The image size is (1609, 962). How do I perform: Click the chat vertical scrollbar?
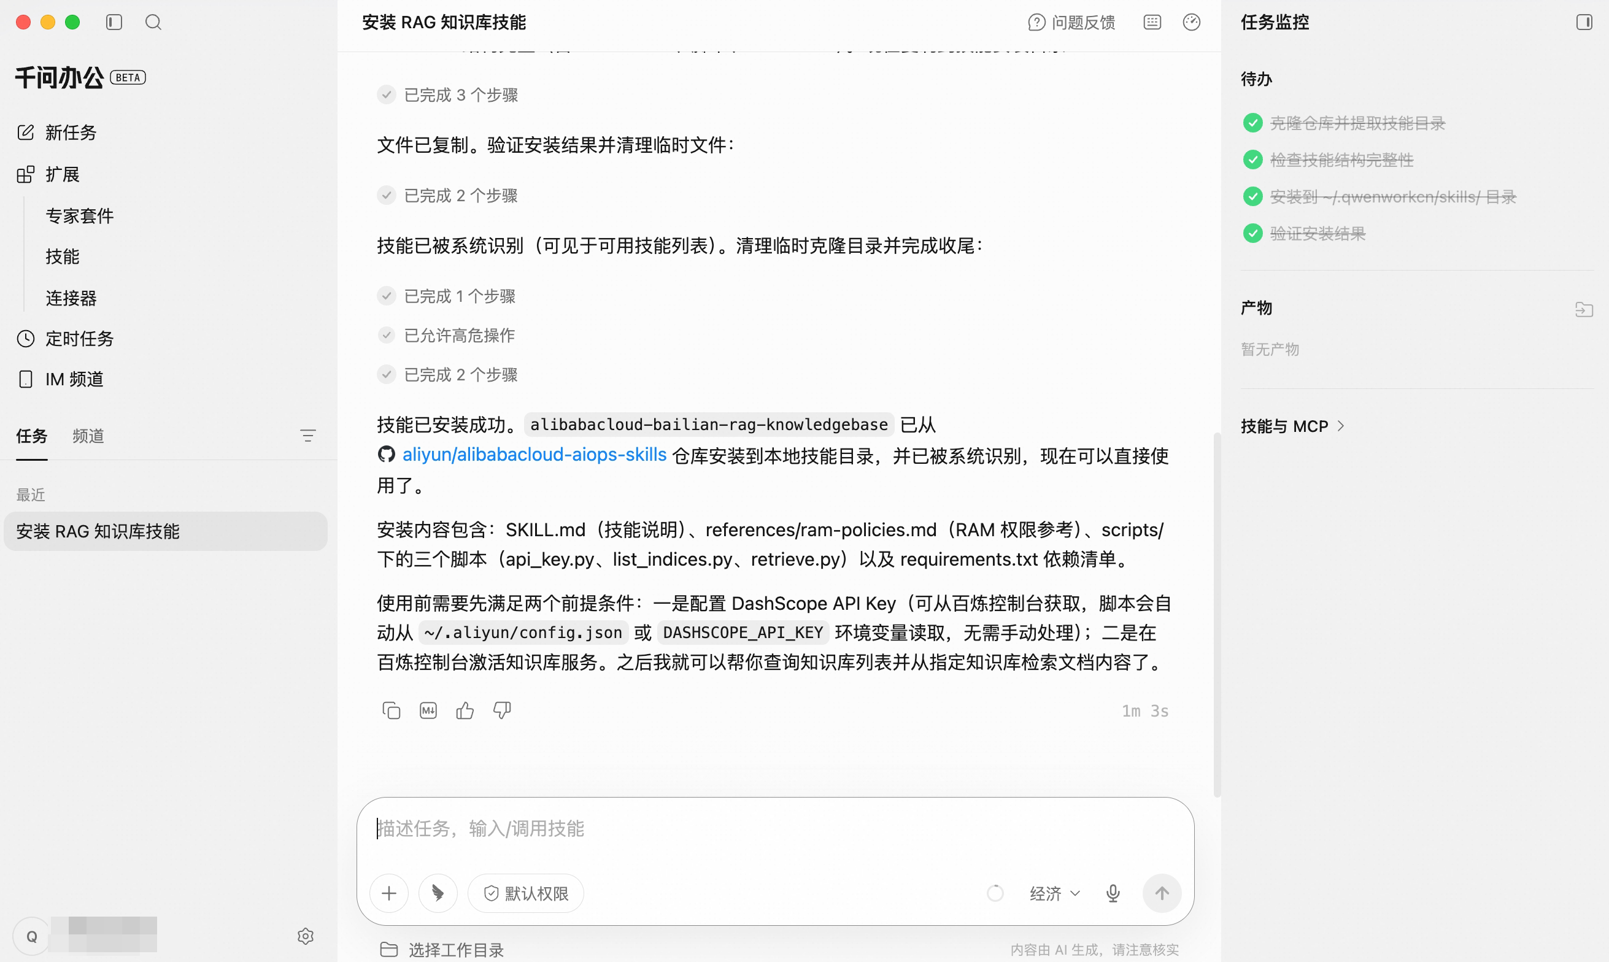pos(1217,615)
